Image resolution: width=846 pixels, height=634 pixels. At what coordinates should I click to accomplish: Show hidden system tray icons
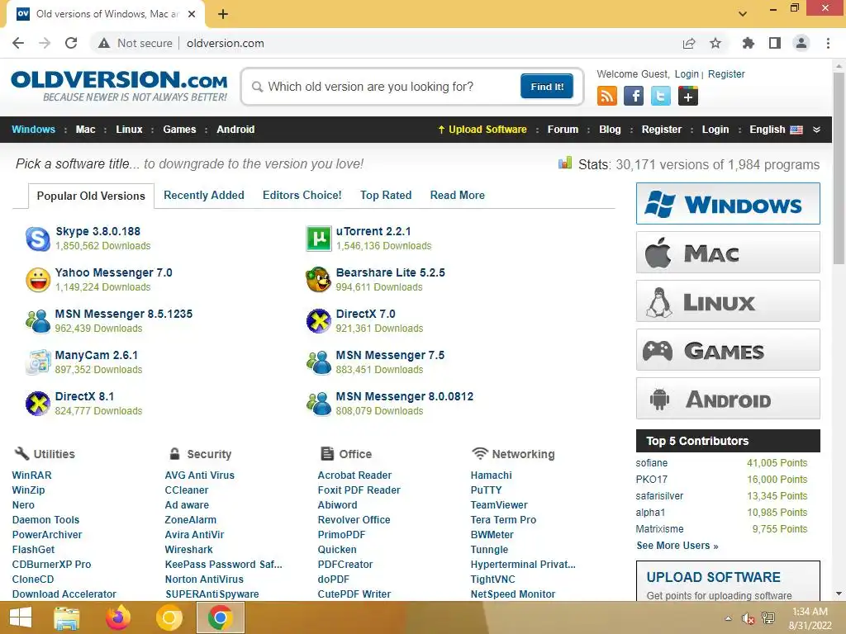coord(729,618)
